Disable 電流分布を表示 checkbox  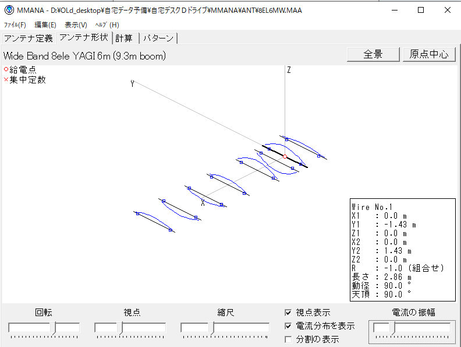(288, 326)
